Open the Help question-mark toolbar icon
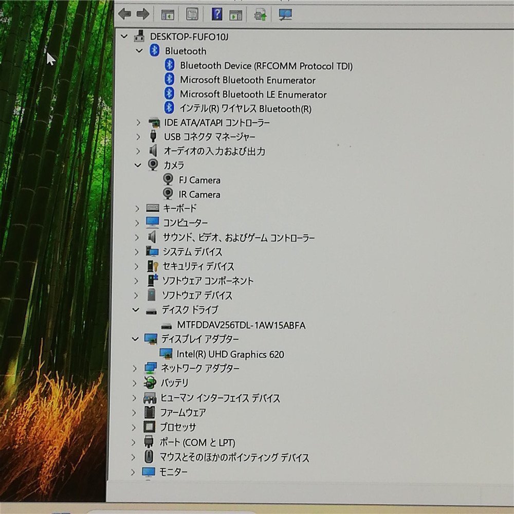Image resolution: width=514 pixels, height=514 pixels. [x=217, y=14]
